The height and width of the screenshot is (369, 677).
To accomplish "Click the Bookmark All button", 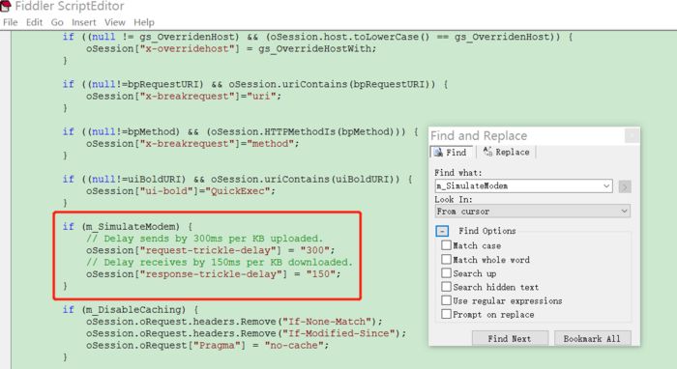I will (592, 338).
